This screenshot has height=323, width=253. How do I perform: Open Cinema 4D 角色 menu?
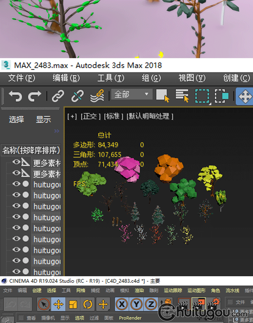(x=216, y=290)
